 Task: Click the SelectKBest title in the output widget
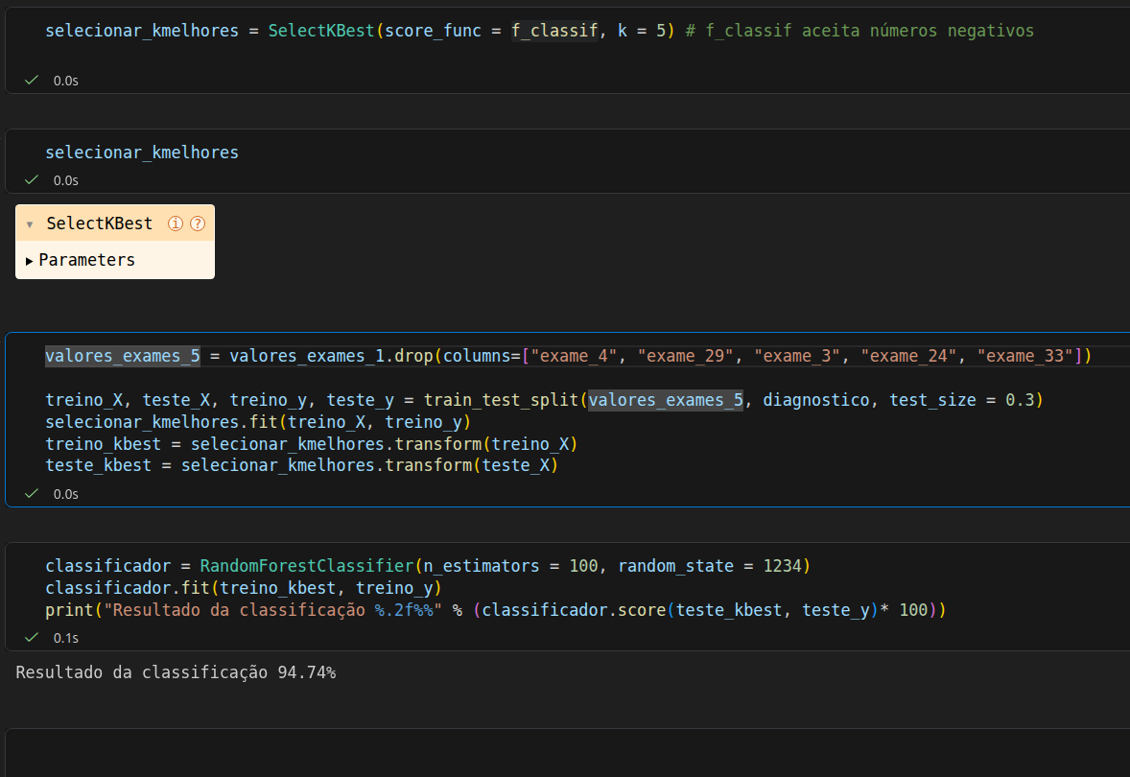[x=99, y=224]
